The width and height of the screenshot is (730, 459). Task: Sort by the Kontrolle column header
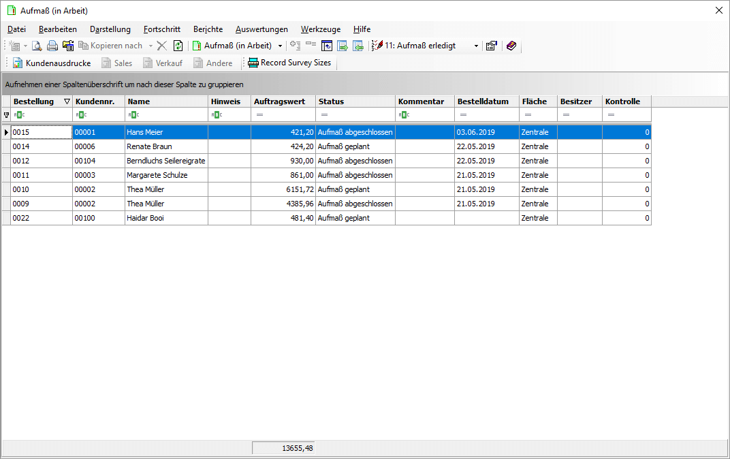click(x=626, y=101)
